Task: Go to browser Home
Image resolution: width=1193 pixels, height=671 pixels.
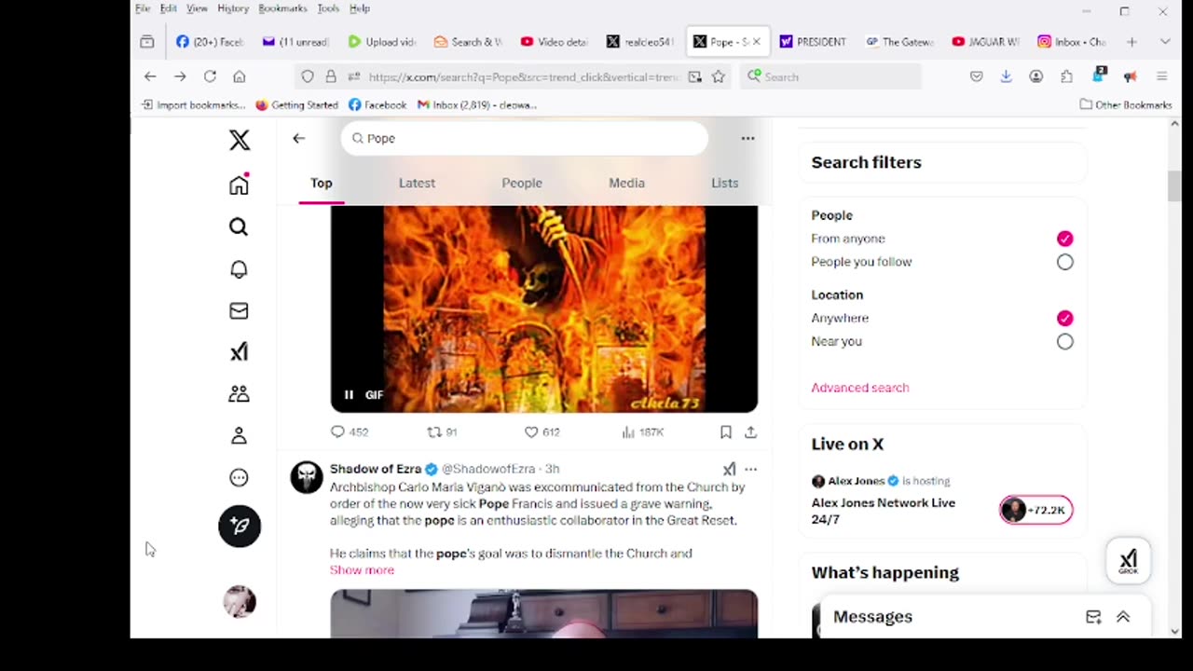Action: 240,76
